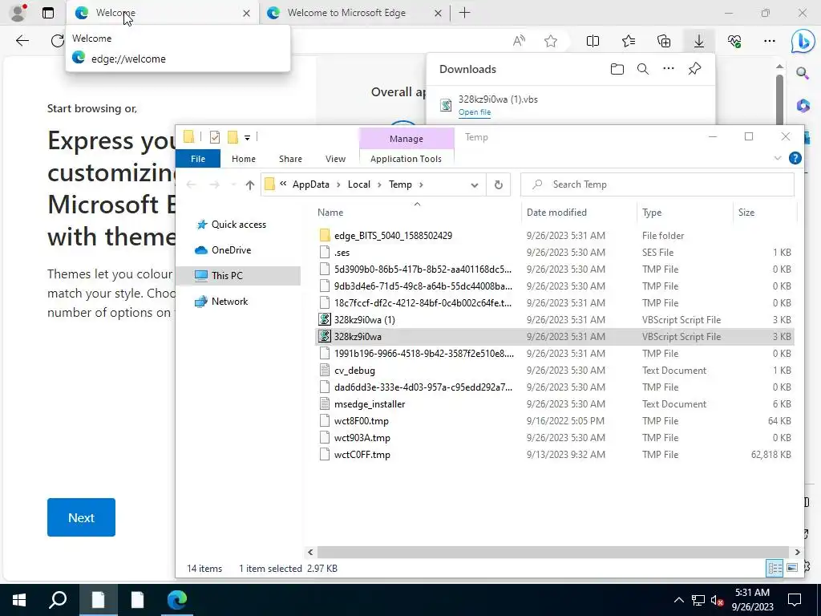The height and width of the screenshot is (616, 821).
Task: Click New folder icon in Explorer title bar
Action: click(x=233, y=137)
